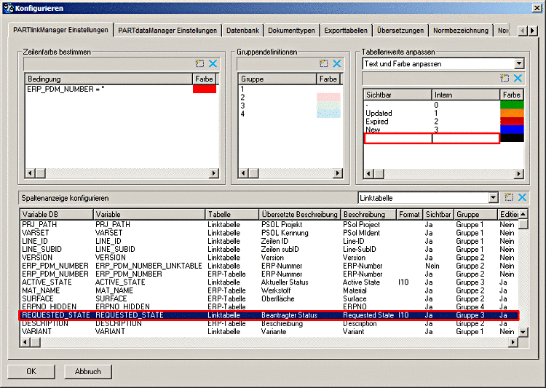Click blue swatch of New row
Screen dimensions: 546x388
coord(512,130)
